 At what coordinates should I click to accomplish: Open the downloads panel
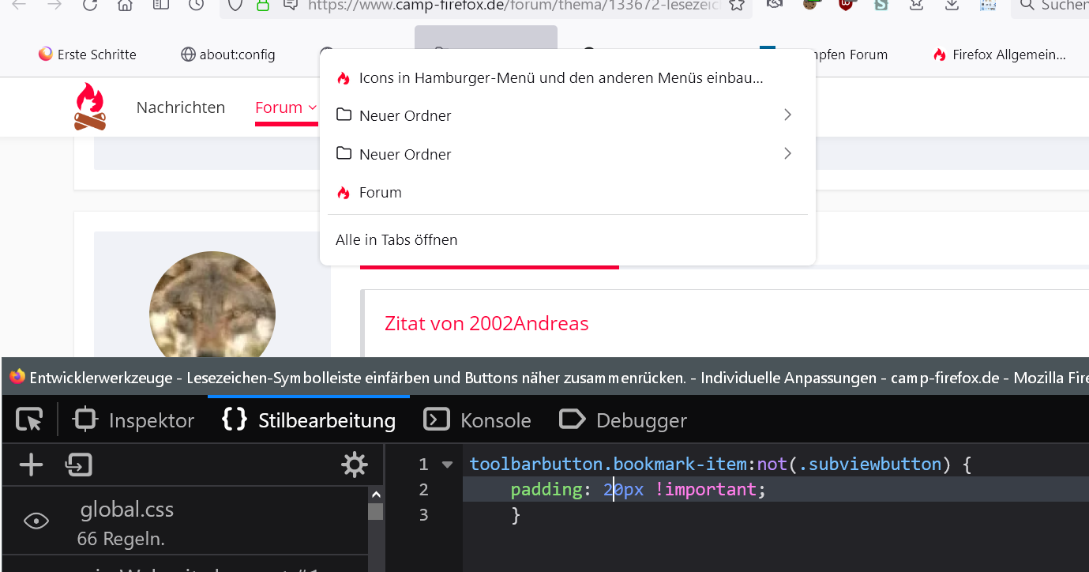click(952, 6)
